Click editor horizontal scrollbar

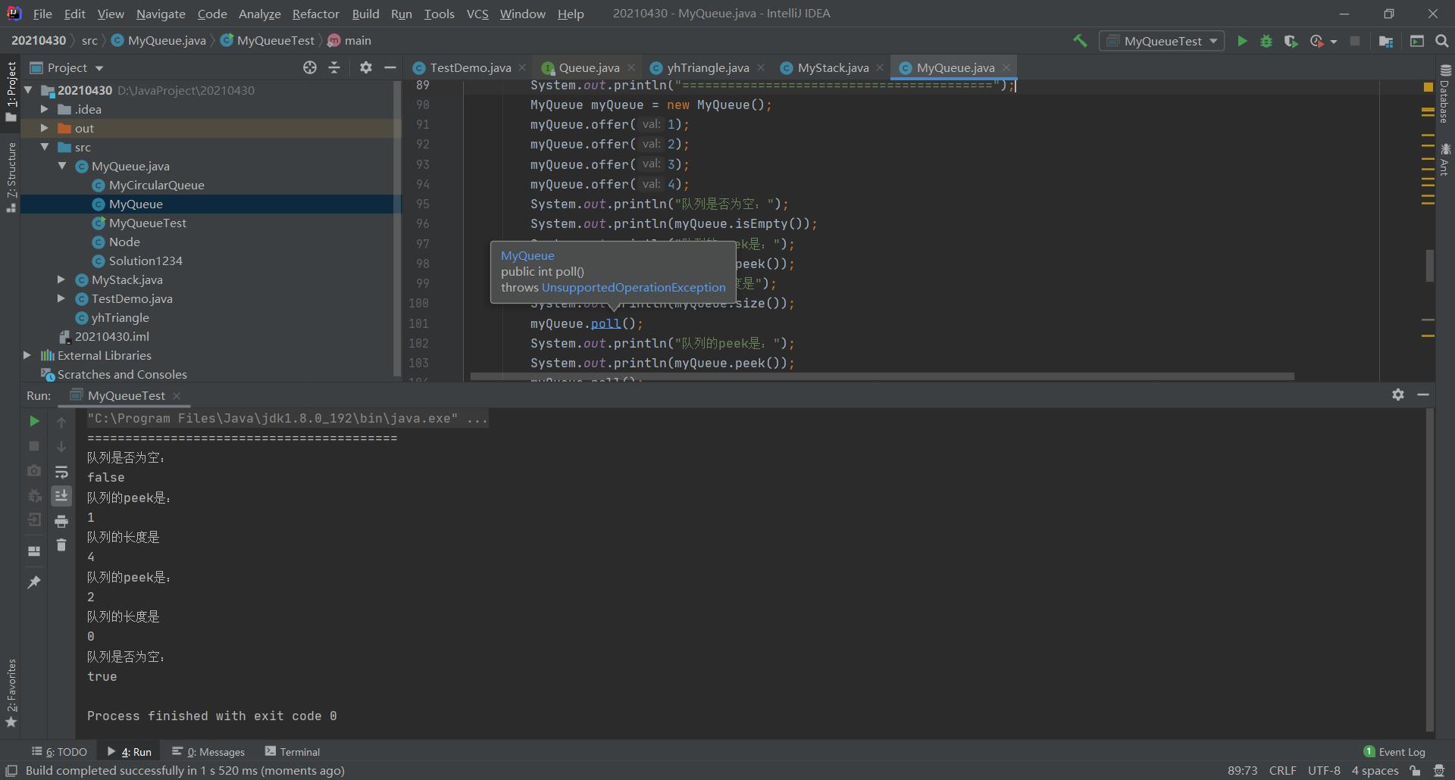pos(882,376)
